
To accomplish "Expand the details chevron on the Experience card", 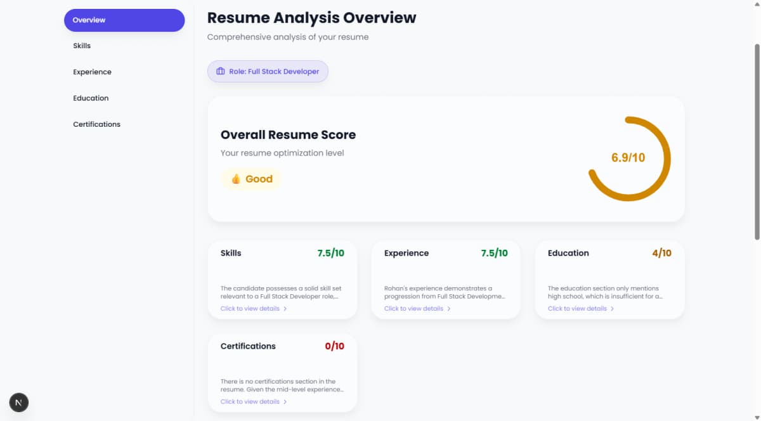I will 449,308.
